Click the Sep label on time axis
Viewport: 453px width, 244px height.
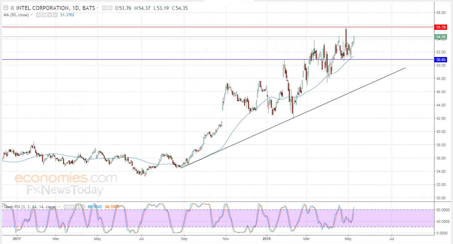(x=184, y=239)
